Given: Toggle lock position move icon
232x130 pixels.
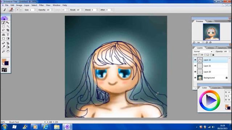Looking at the screenshot, I should (202, 55).
